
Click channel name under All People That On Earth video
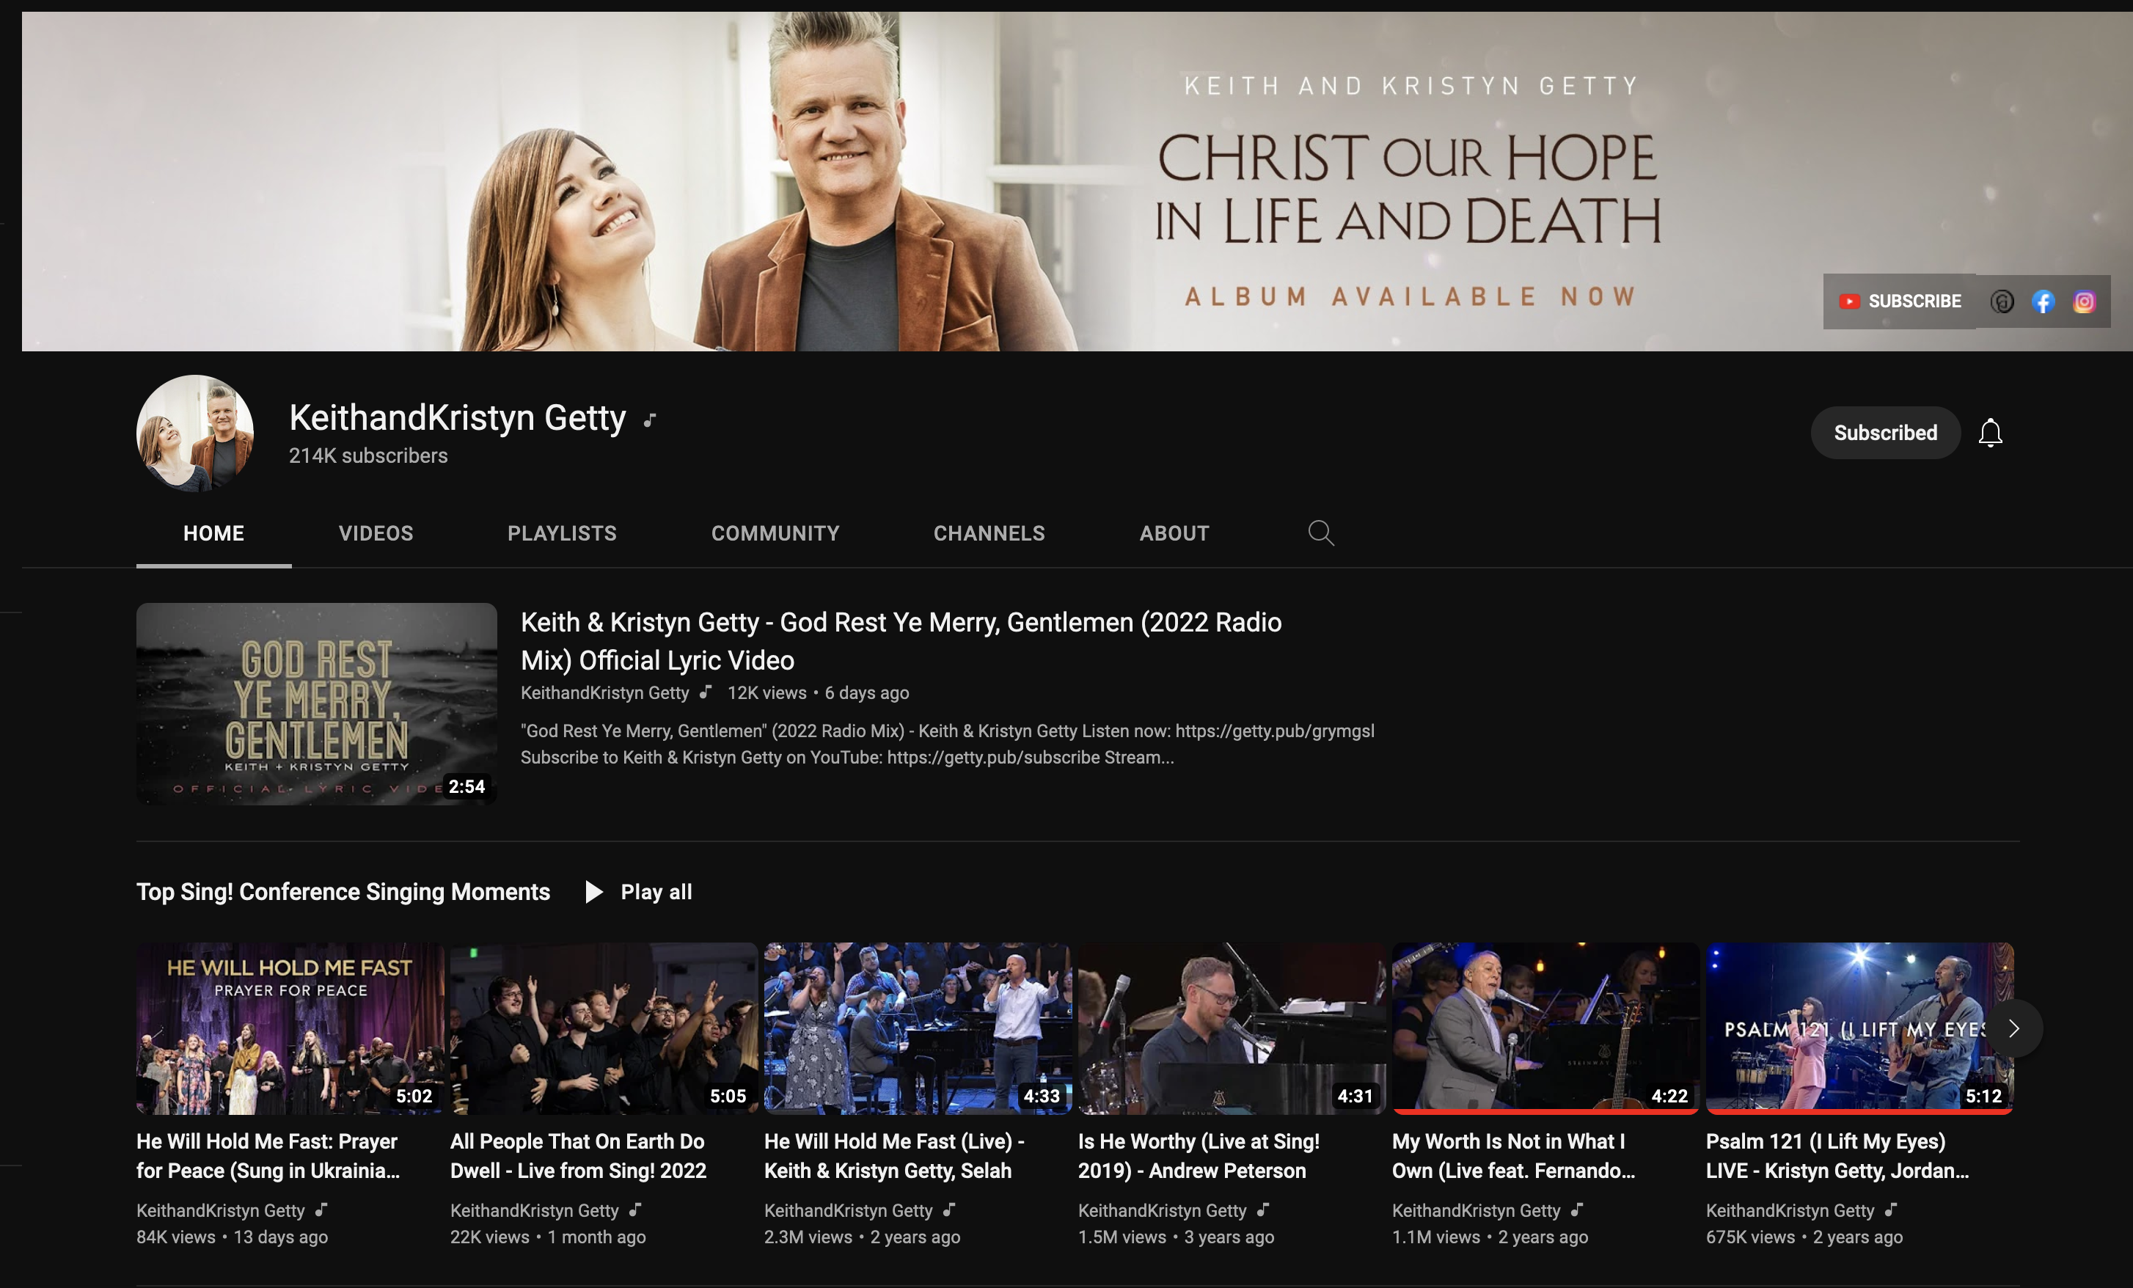(534, 1210)
